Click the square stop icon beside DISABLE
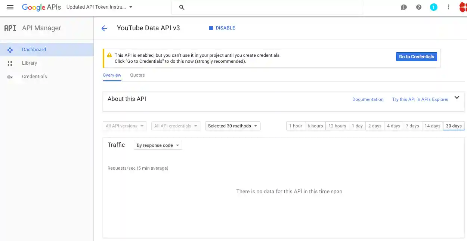This screenshot has height=241, width=467. click(x=211, y=28)
